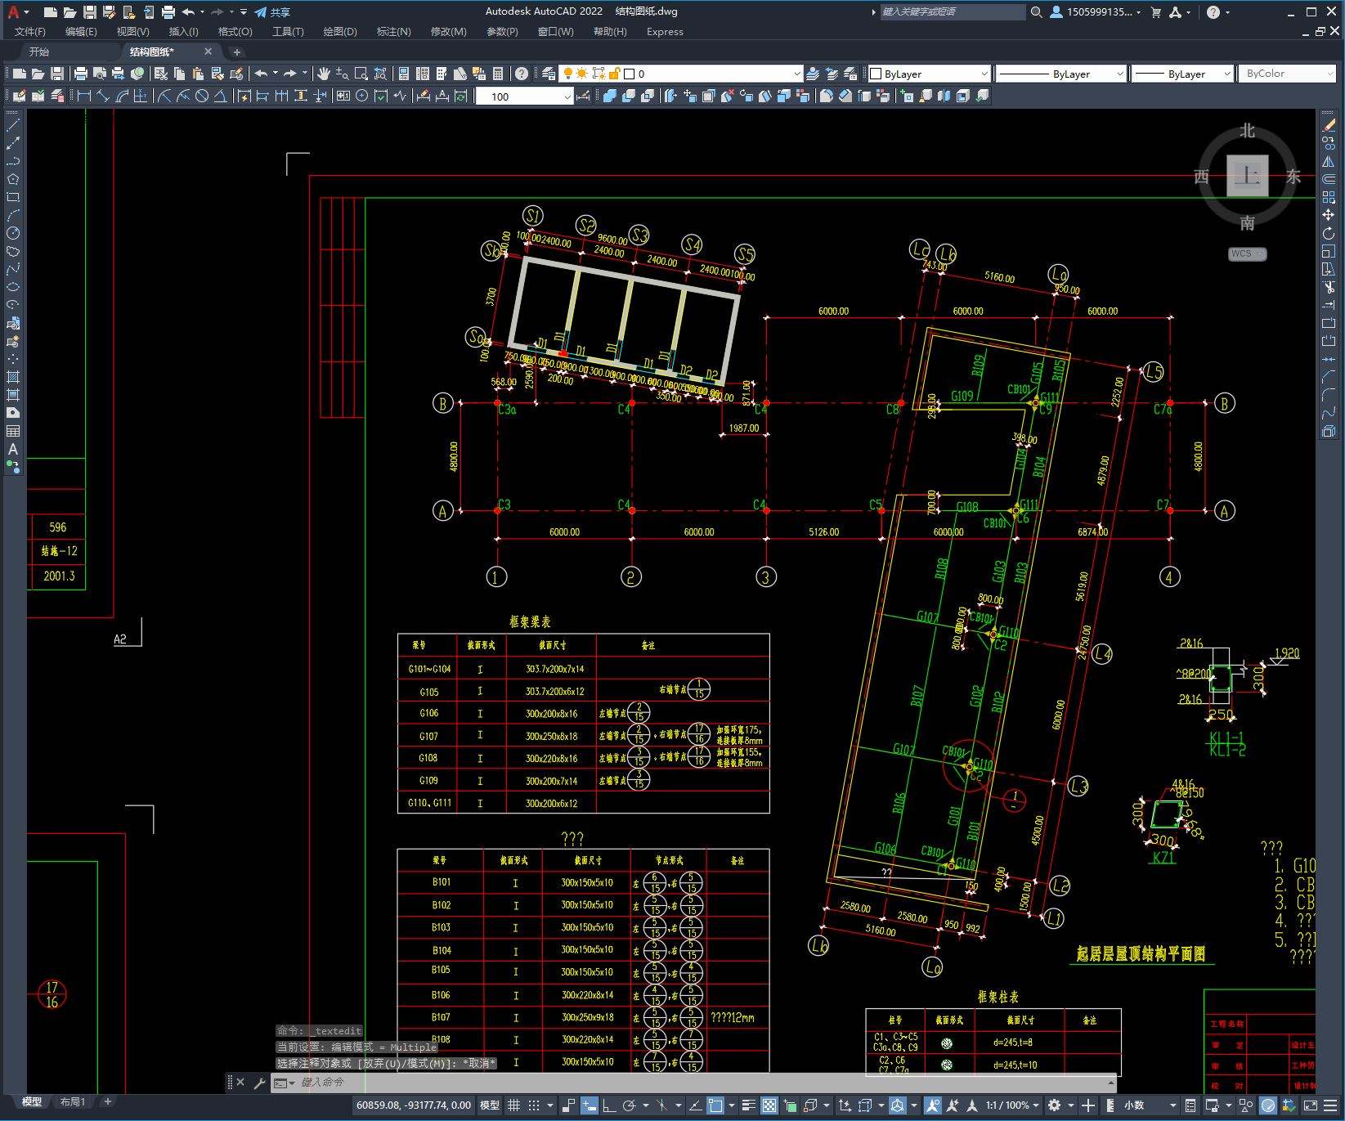1345x1121 pixels.
Task: Click the command line input field
Action: click(x=695, y=1083)
